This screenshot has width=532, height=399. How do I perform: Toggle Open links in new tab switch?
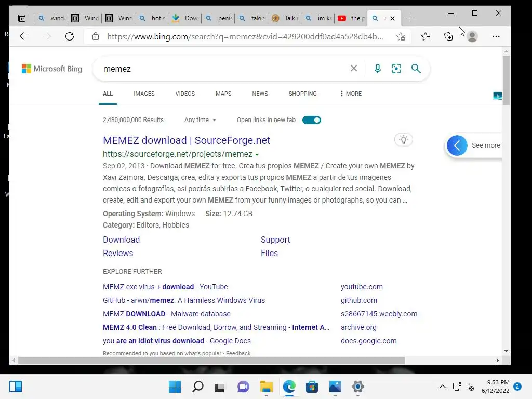click(x=312, y=120)
